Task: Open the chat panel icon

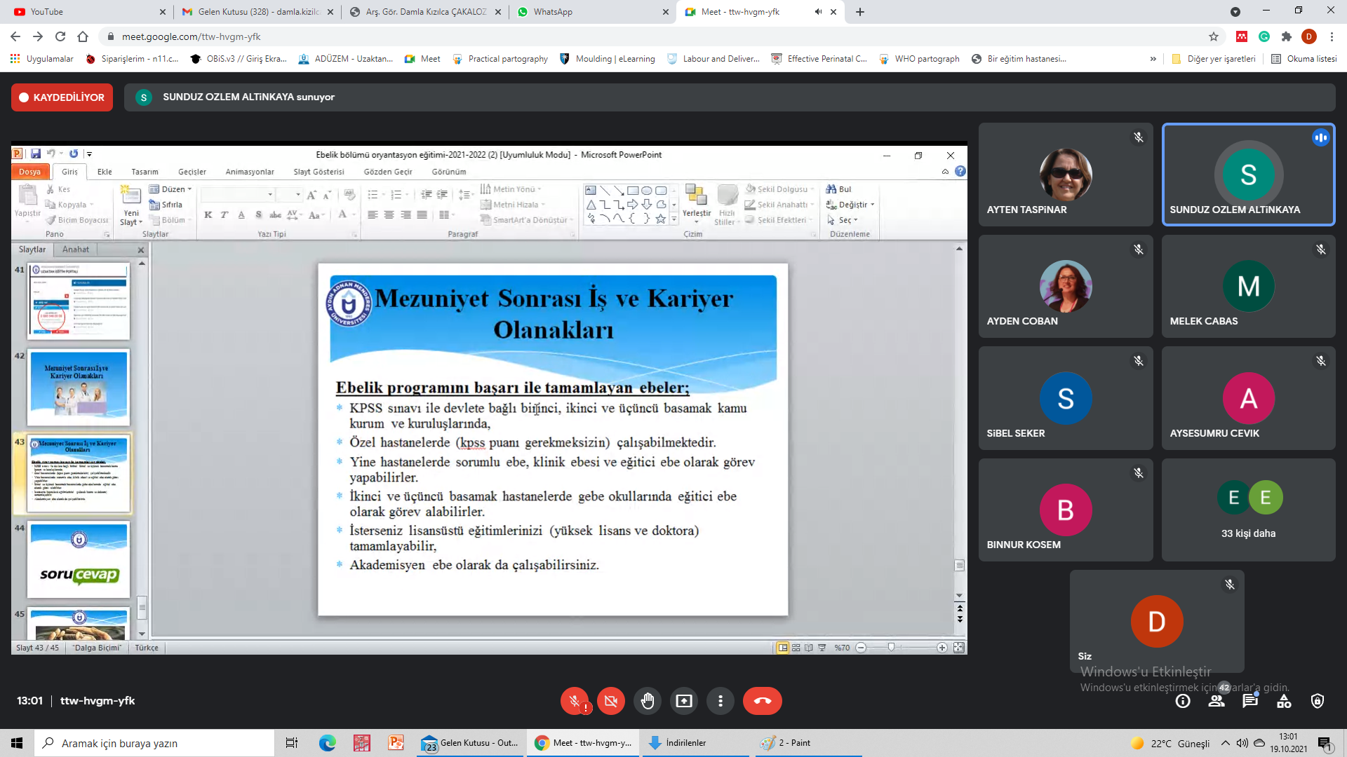Action: [1250, 701]
